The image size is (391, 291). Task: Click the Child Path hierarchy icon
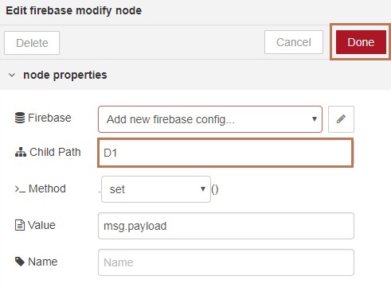[x=21, y=152]
